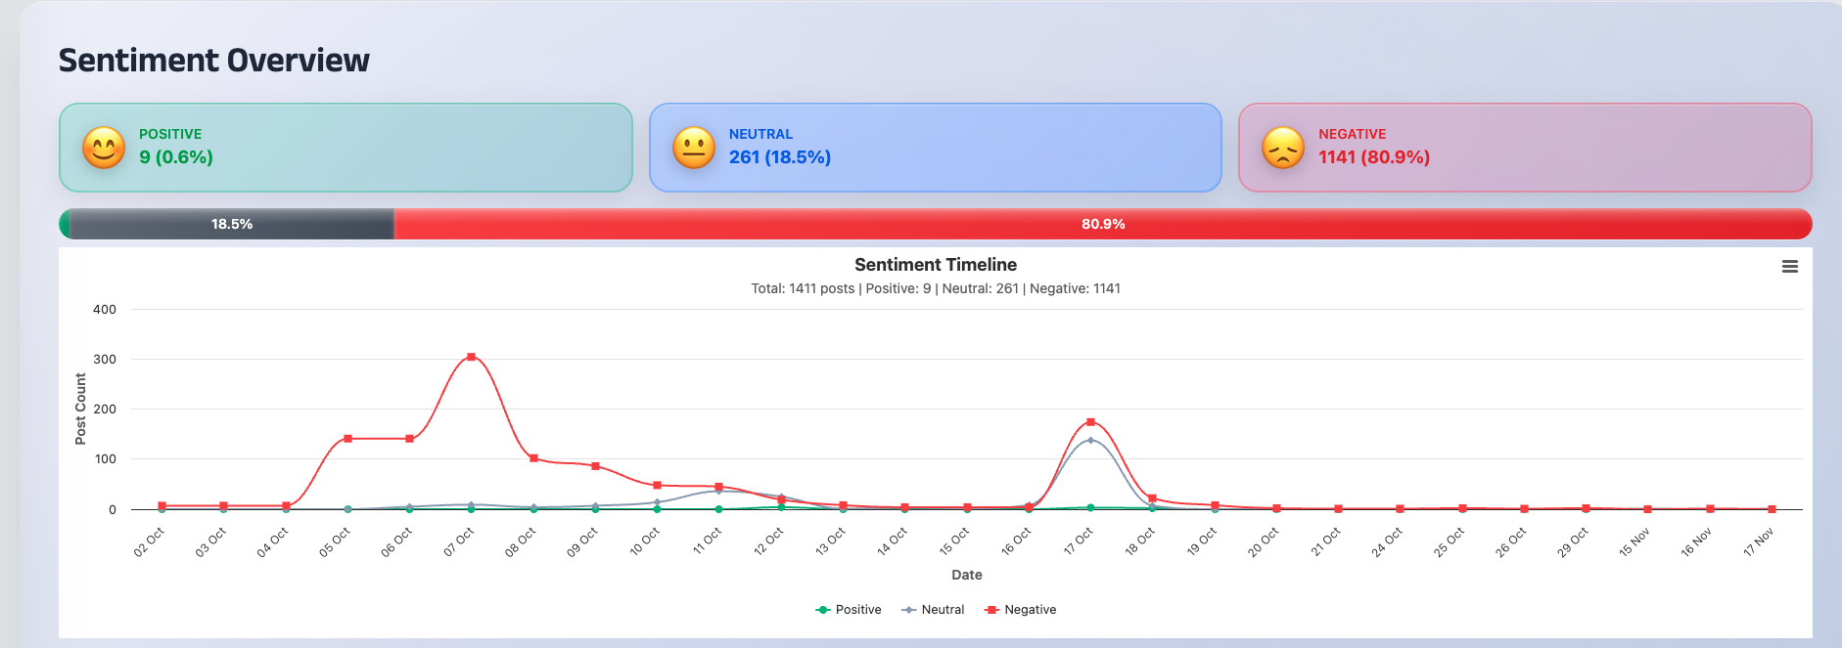Click the 05 Oct negative data marker
The image size is (1842, 648).
(347, 439)
